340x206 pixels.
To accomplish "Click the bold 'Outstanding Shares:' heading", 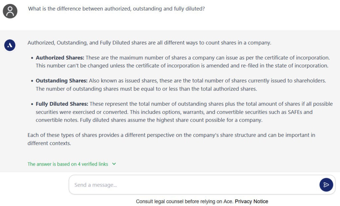I will tap(61, 80).
